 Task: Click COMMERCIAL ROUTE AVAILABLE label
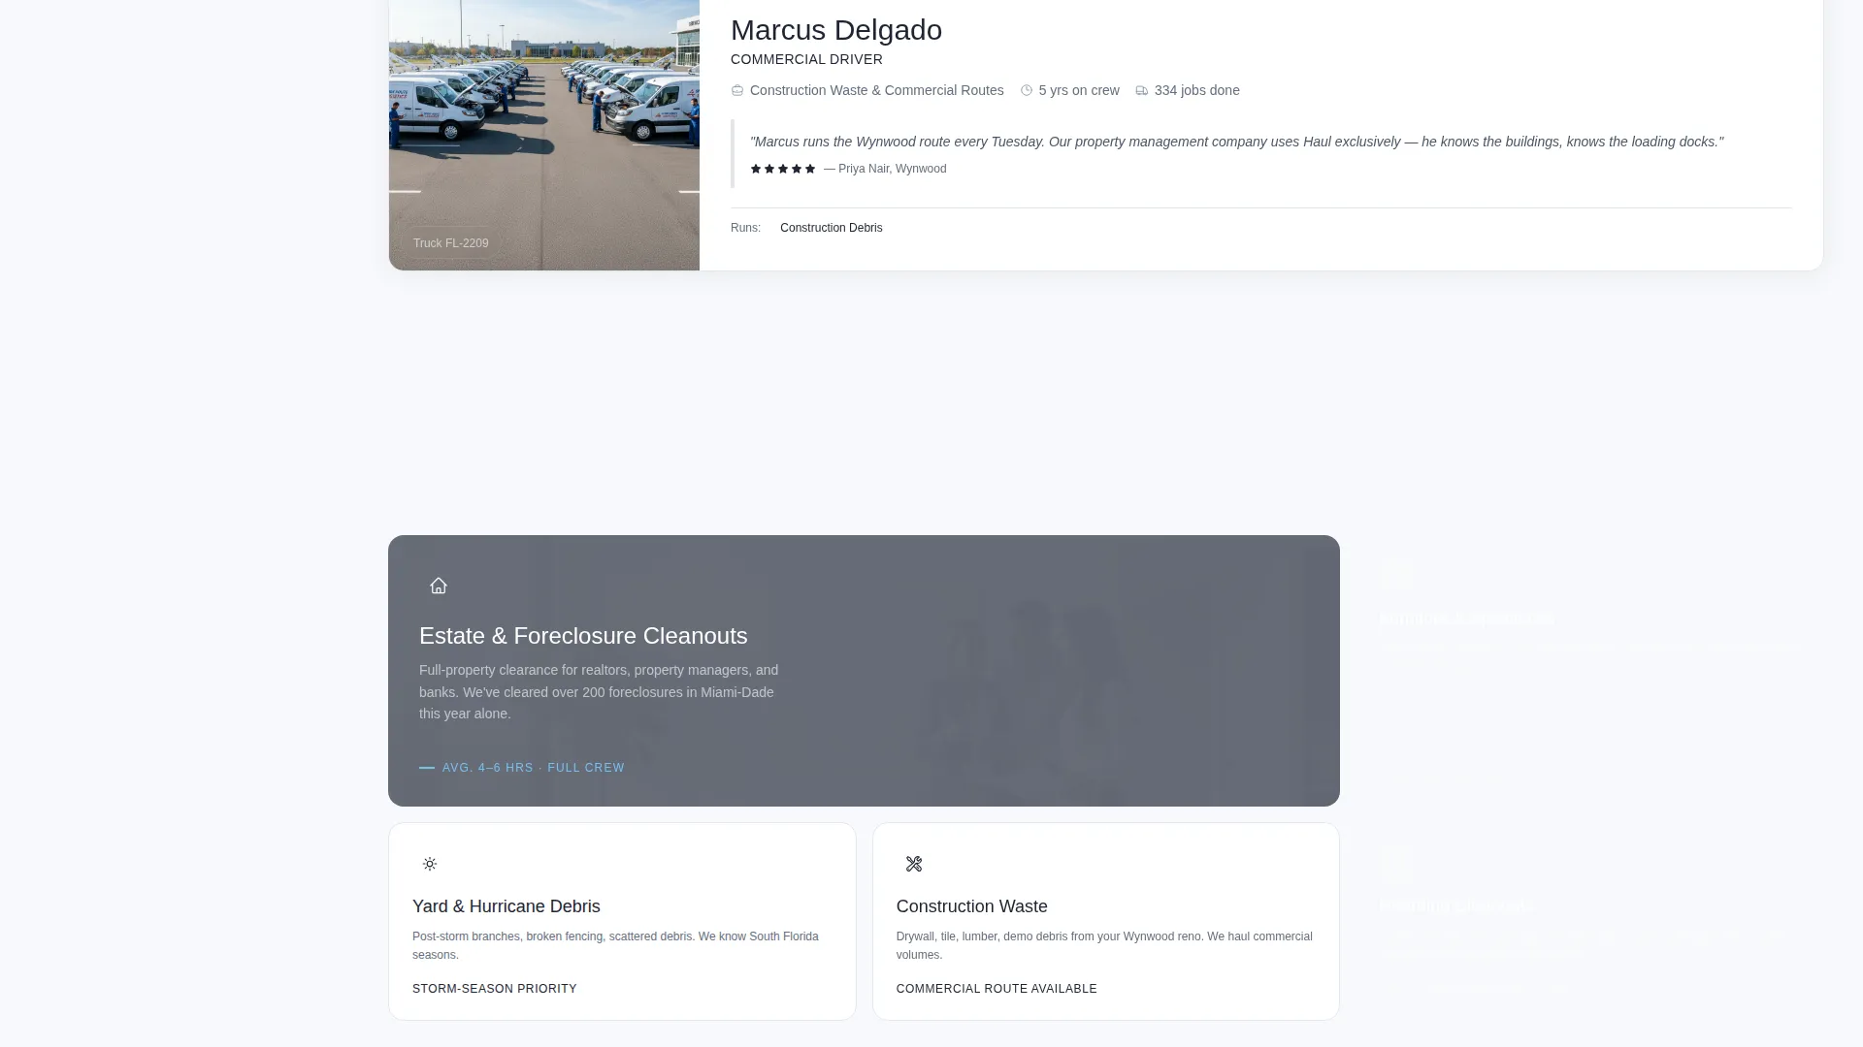tap(997, 989)
